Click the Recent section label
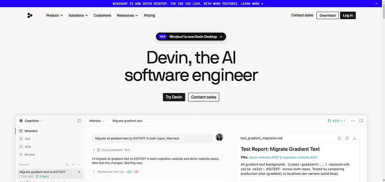The height and width of the screenshot is (182, 385). 24,165
